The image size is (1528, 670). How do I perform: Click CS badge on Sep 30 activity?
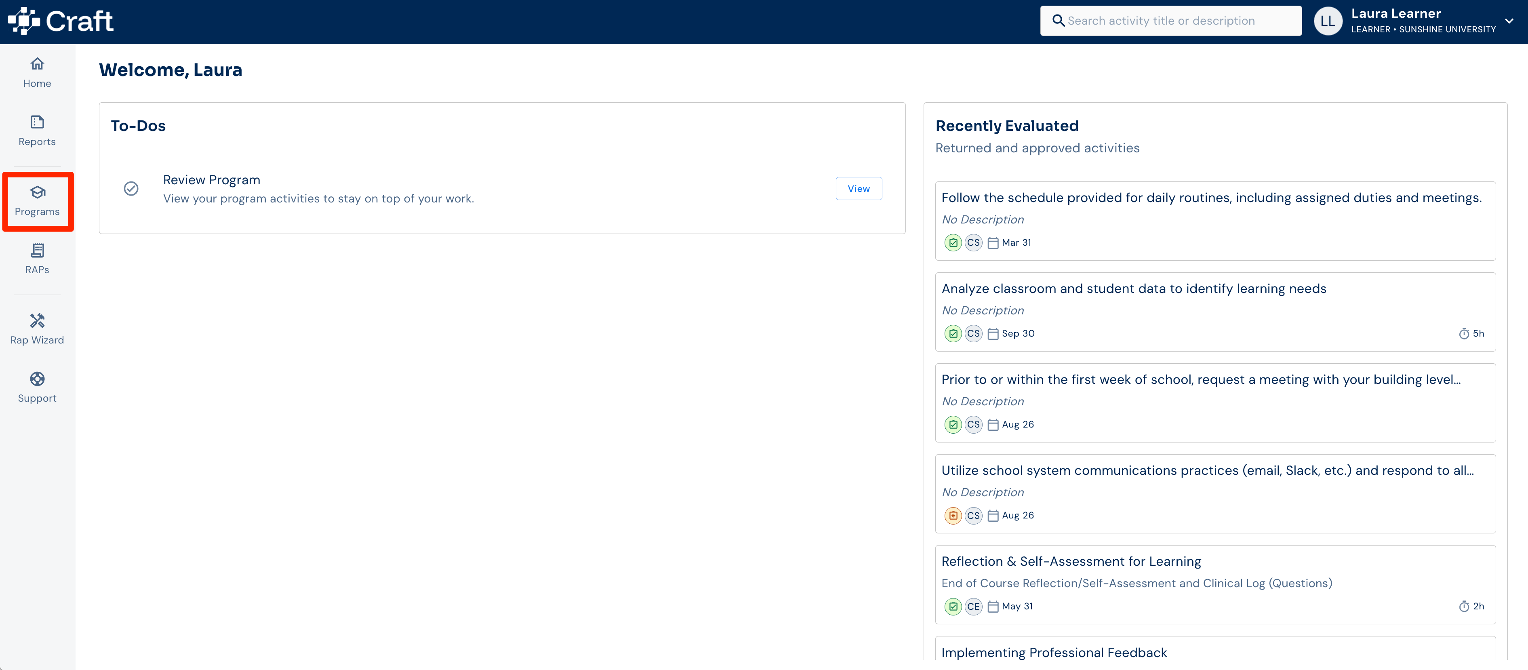(973, 333)
